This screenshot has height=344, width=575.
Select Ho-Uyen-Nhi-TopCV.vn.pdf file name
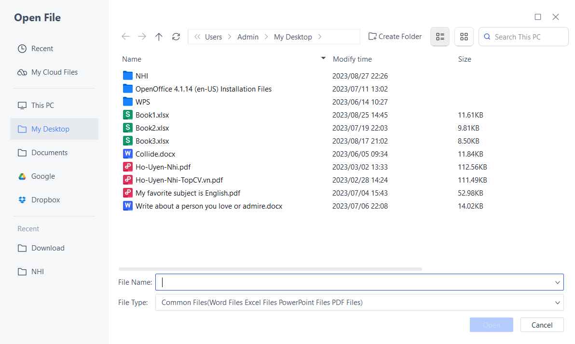[x=179, y=180]
